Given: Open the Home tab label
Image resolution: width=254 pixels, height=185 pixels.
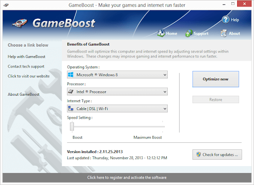Looking at the screenshot, I should tap(172, 34).
